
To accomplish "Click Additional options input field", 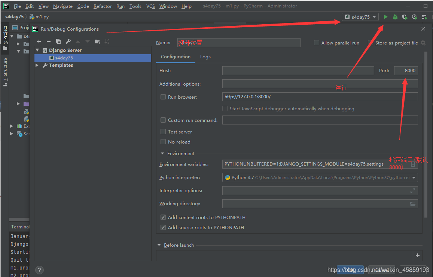I will coord(320,84).
